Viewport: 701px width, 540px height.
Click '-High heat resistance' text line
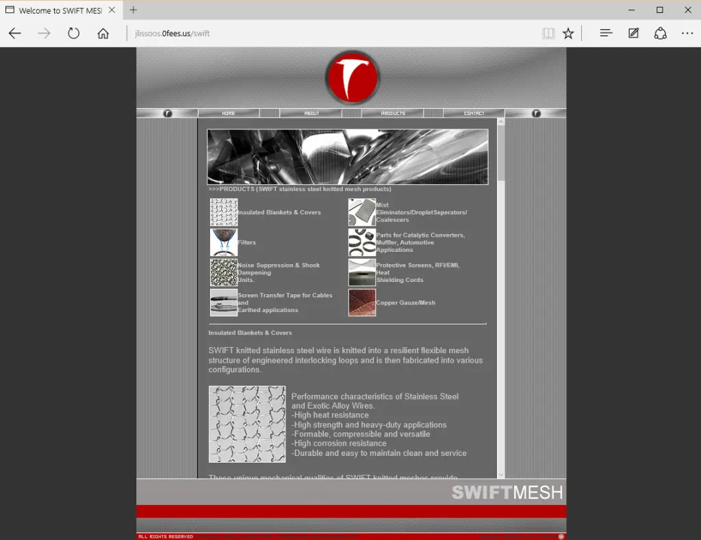tap(330, 415)
